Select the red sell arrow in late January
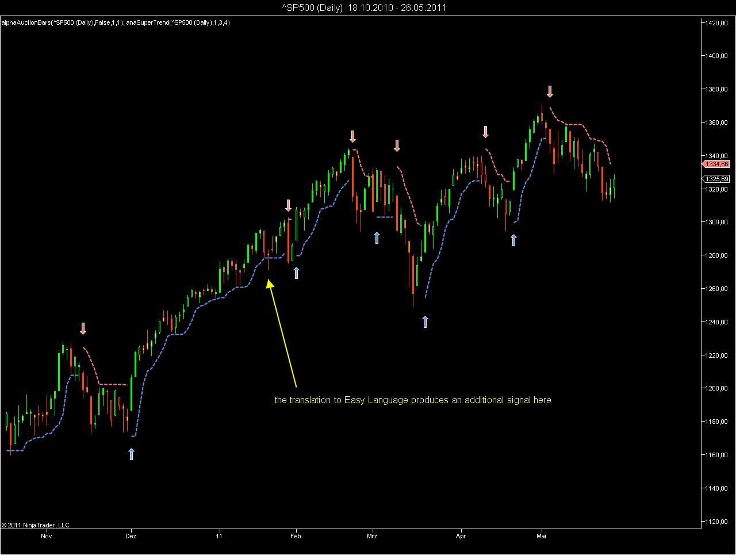 [288, 206]
